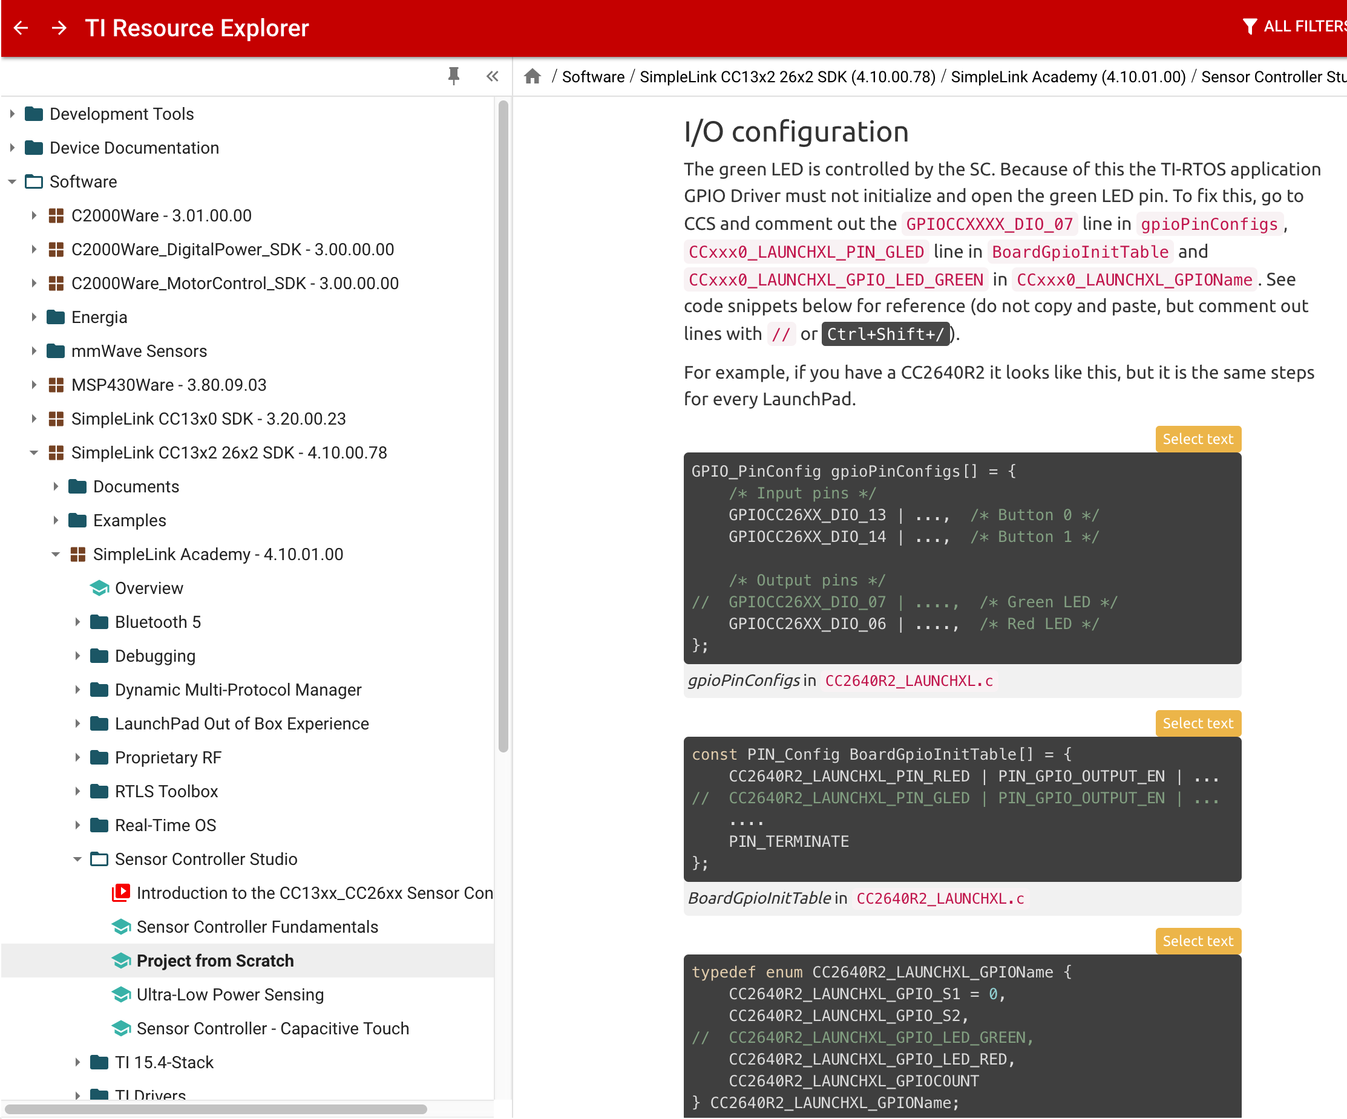Click SimpleLink Academy breadcrumb link
Viewport: 1347px width, 1119px height.
pyautogui.click(x=1067, y=77)
